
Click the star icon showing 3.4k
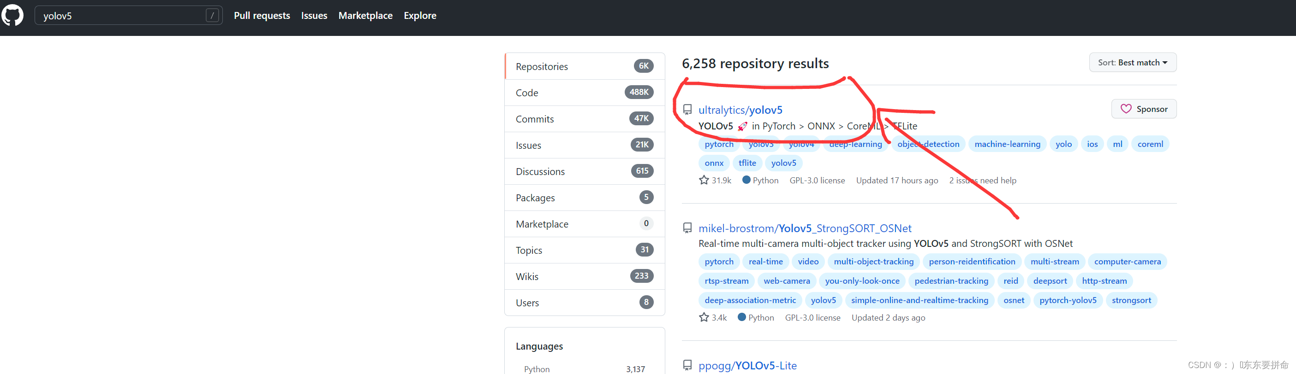(x=704, y=317)
